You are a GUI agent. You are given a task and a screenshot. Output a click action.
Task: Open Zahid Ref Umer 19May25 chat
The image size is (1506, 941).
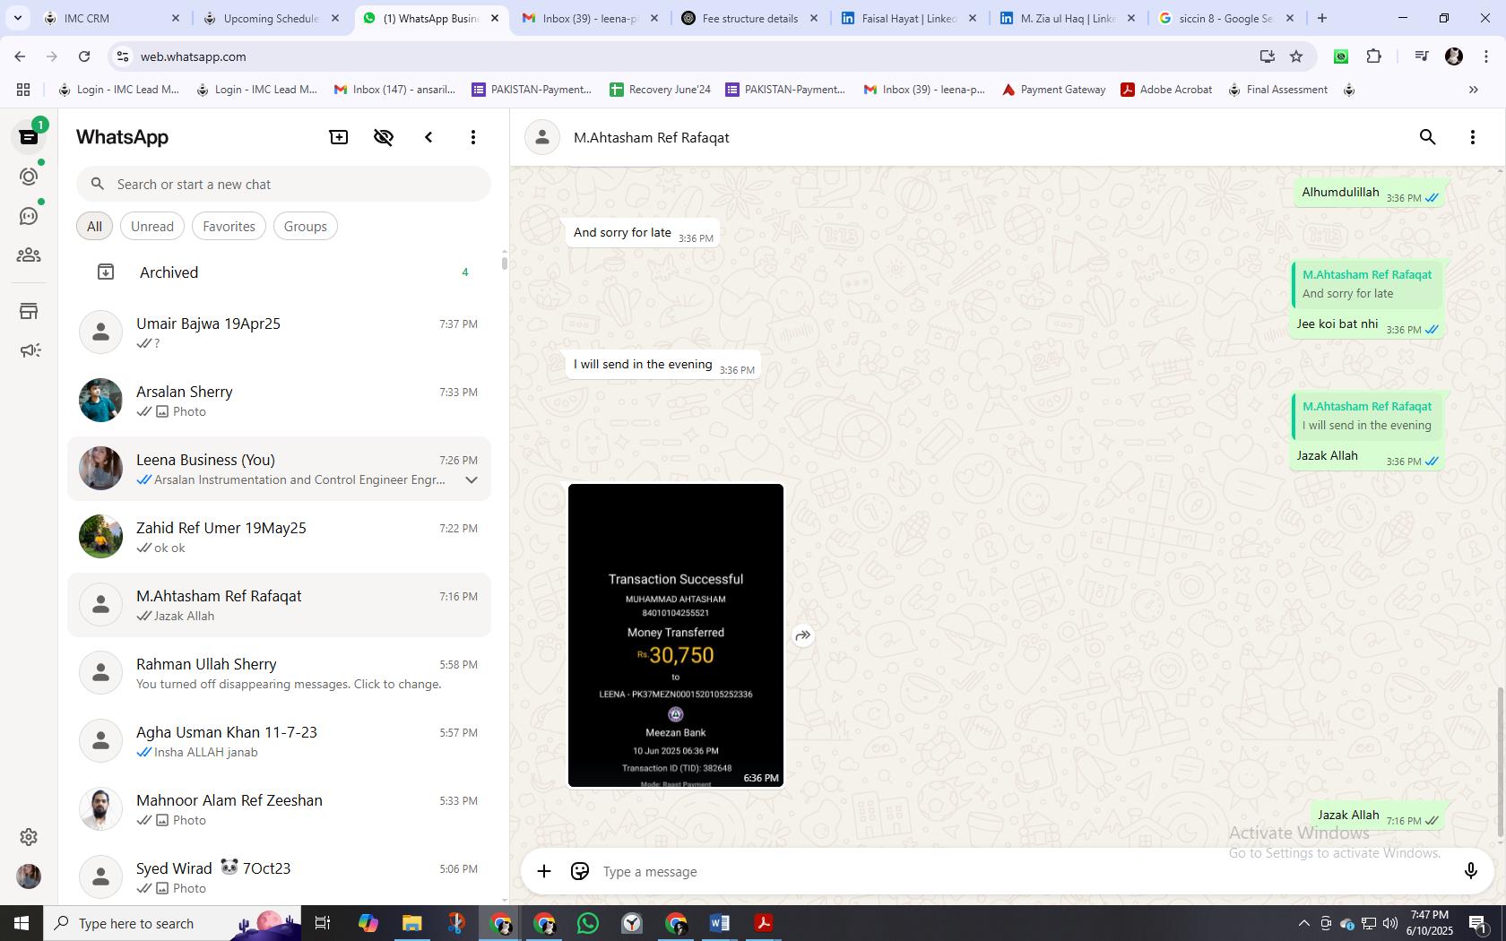[x=280, y=537]
